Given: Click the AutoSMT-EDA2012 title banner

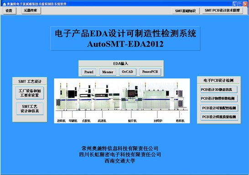Looking at the screenshot, I should click(x=125, y=39).
